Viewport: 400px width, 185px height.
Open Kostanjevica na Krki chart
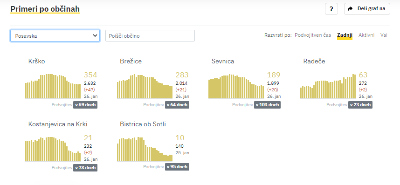53,149
